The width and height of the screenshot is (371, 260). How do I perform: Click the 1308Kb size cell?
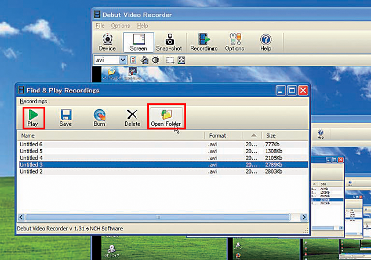click(274, 151)
